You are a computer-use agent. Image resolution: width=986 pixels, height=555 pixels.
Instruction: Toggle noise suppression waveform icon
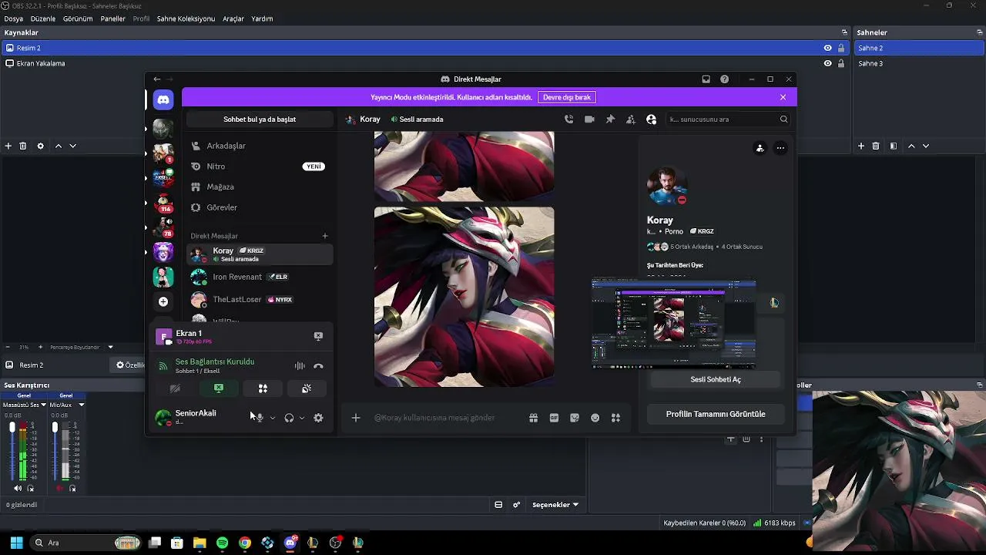tap(300, 366)
